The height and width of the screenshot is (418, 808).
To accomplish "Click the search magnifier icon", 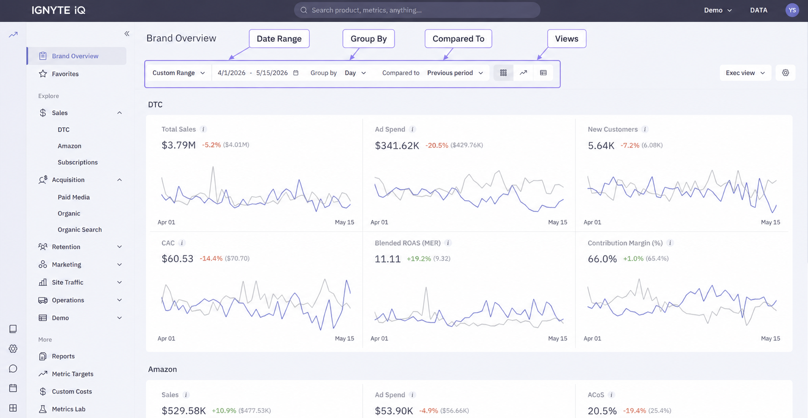I will click(304, 10).
